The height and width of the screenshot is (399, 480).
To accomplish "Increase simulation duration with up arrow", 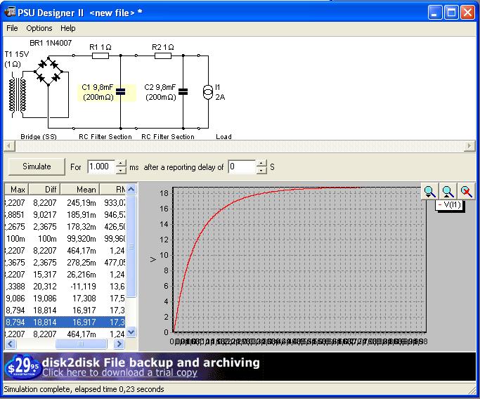I will [x=121, y=163].
